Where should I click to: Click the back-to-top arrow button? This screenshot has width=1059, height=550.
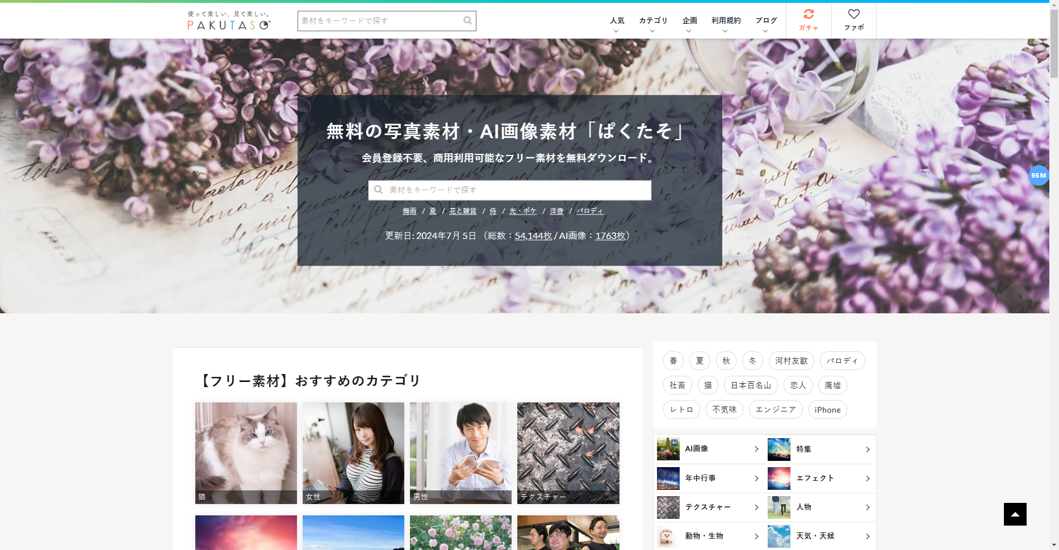point(1015,514)
